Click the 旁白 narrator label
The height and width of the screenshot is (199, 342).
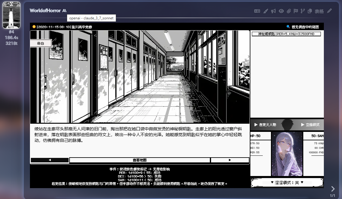(x=41, y=43)
